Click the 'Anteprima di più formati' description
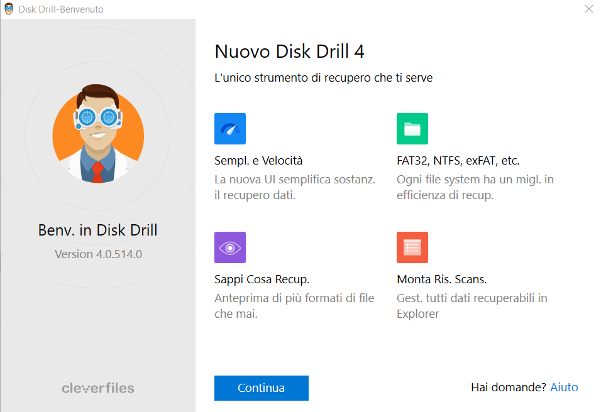This screenshot has width=601, height=412. tap(294, 306)
